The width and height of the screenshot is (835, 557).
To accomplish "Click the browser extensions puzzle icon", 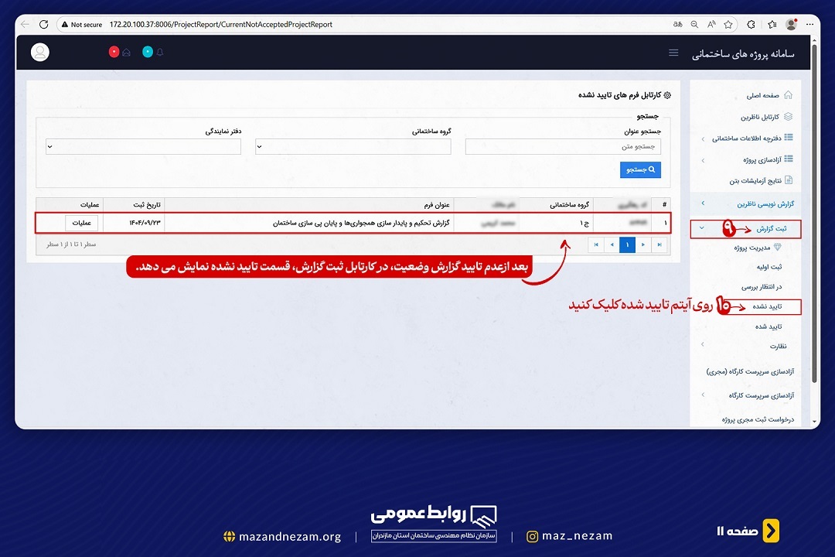I will coord(751,25).
